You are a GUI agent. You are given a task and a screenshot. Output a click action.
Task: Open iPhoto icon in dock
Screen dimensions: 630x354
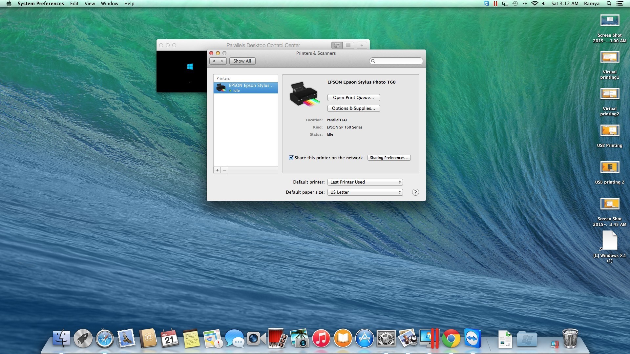coord(299,338)
